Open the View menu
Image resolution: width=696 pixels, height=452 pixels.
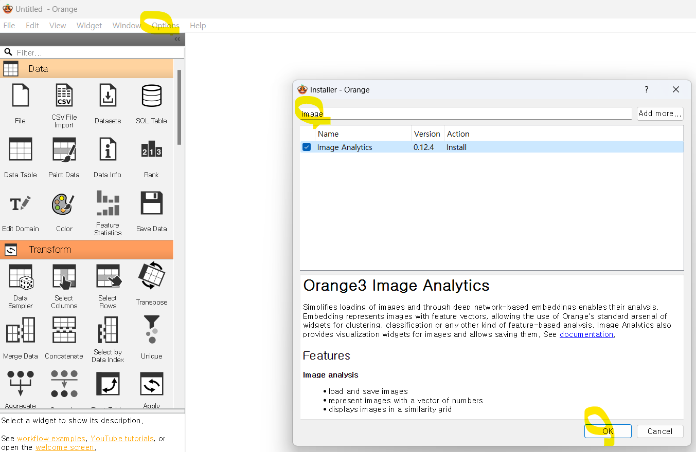[58, 26]
